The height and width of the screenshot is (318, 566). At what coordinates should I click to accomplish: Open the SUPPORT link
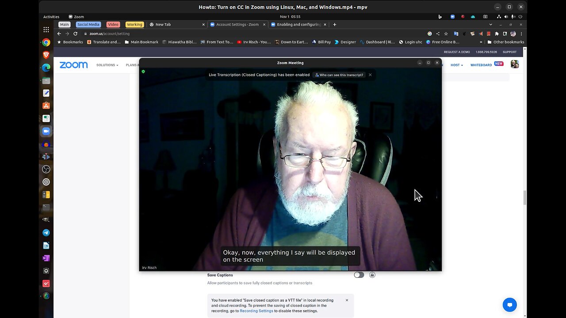[509, 52]
